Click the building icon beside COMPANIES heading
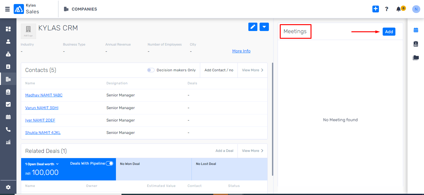Viewport: 424px width, 195px height. coord(66,9)
